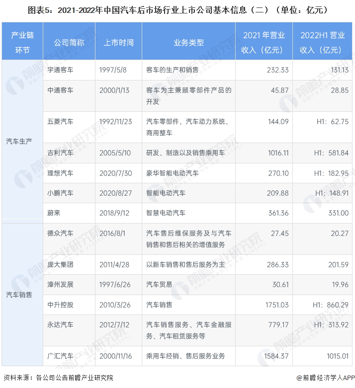355x388 pixels.
Task: Click listing date '2020/8/27'
Action: pos(115,193)
